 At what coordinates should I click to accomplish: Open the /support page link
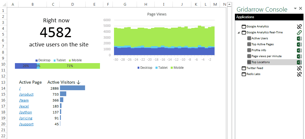pos(26,124)
